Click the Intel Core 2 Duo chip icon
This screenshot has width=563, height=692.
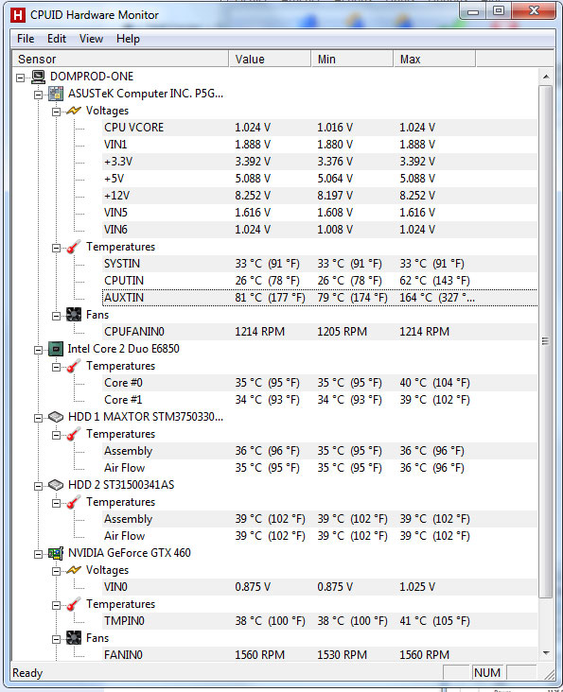coord(56,349)
